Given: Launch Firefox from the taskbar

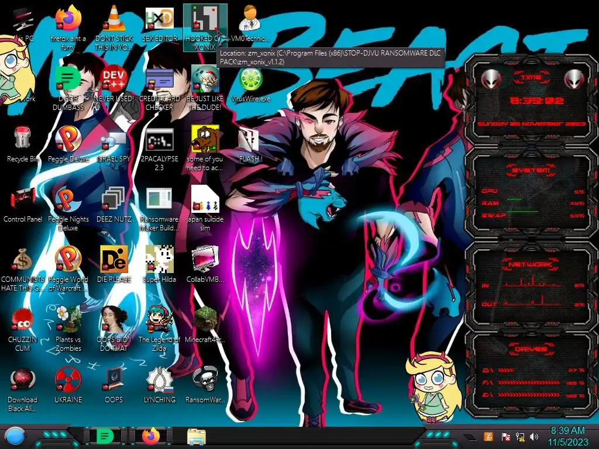Looking at the screenshot, I should pyautogui.click(x=151, y=436).
